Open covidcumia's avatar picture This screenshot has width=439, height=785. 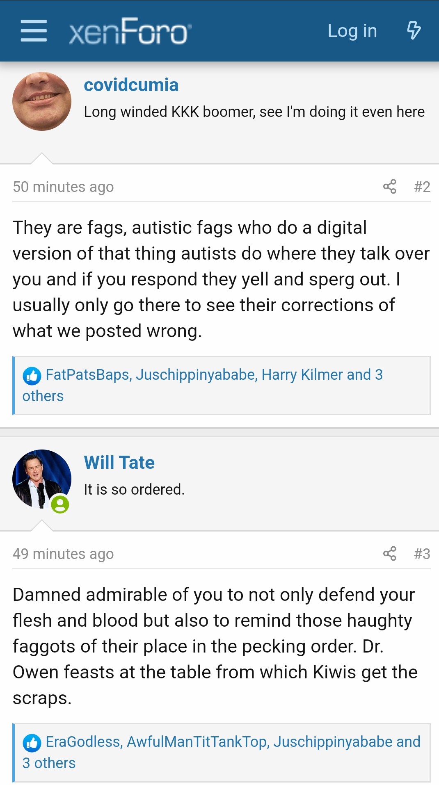[42, 101]
